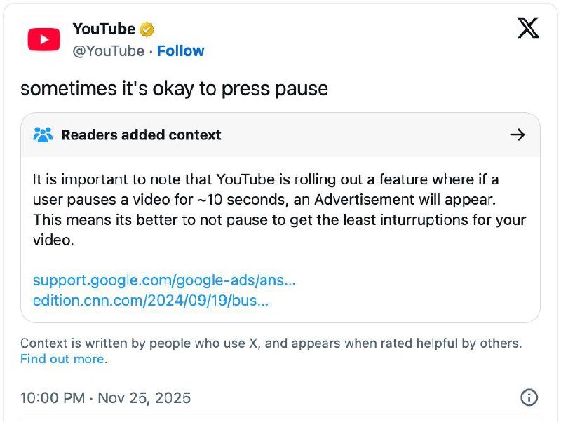Click the gold verified badge beside YouTube
The height and width of the screenshot is (422, 561).
(147, 29)
